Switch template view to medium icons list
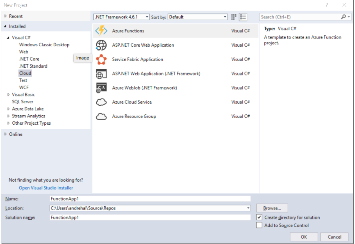Screen dimensions: 355x244 point(243,17)
